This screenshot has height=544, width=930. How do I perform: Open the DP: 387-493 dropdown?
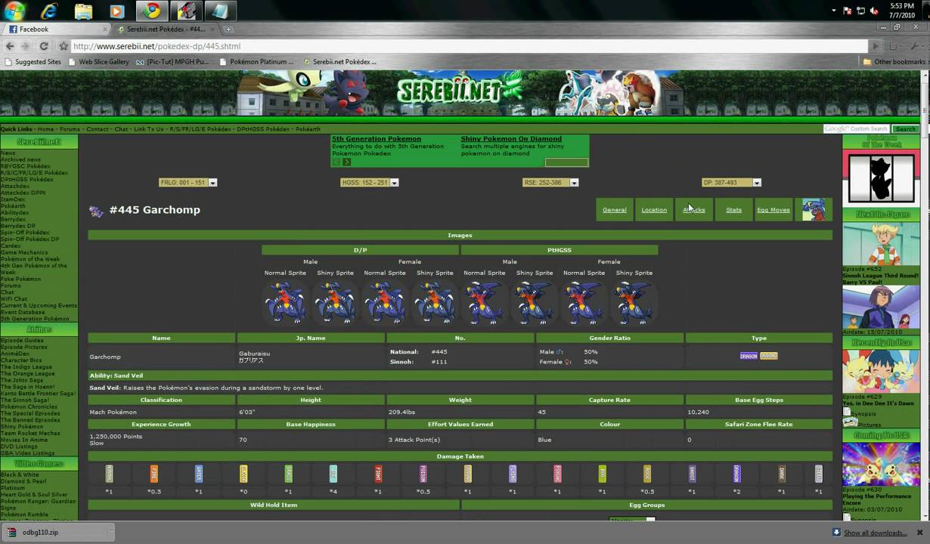pyautogui.click(x=731, y=182)
